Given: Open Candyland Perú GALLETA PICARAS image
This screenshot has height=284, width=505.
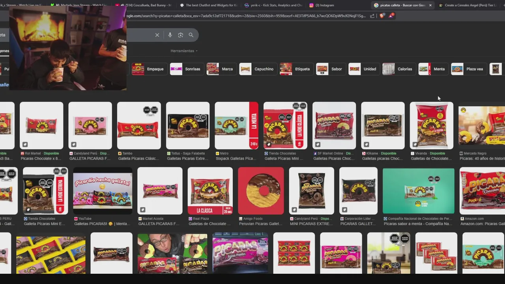Looking at the screenshot, I should tap(90, 125).
